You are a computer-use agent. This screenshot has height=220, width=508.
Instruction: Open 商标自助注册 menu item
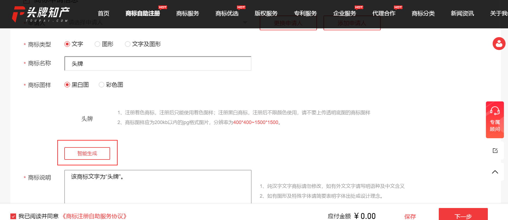pos(143,13)
